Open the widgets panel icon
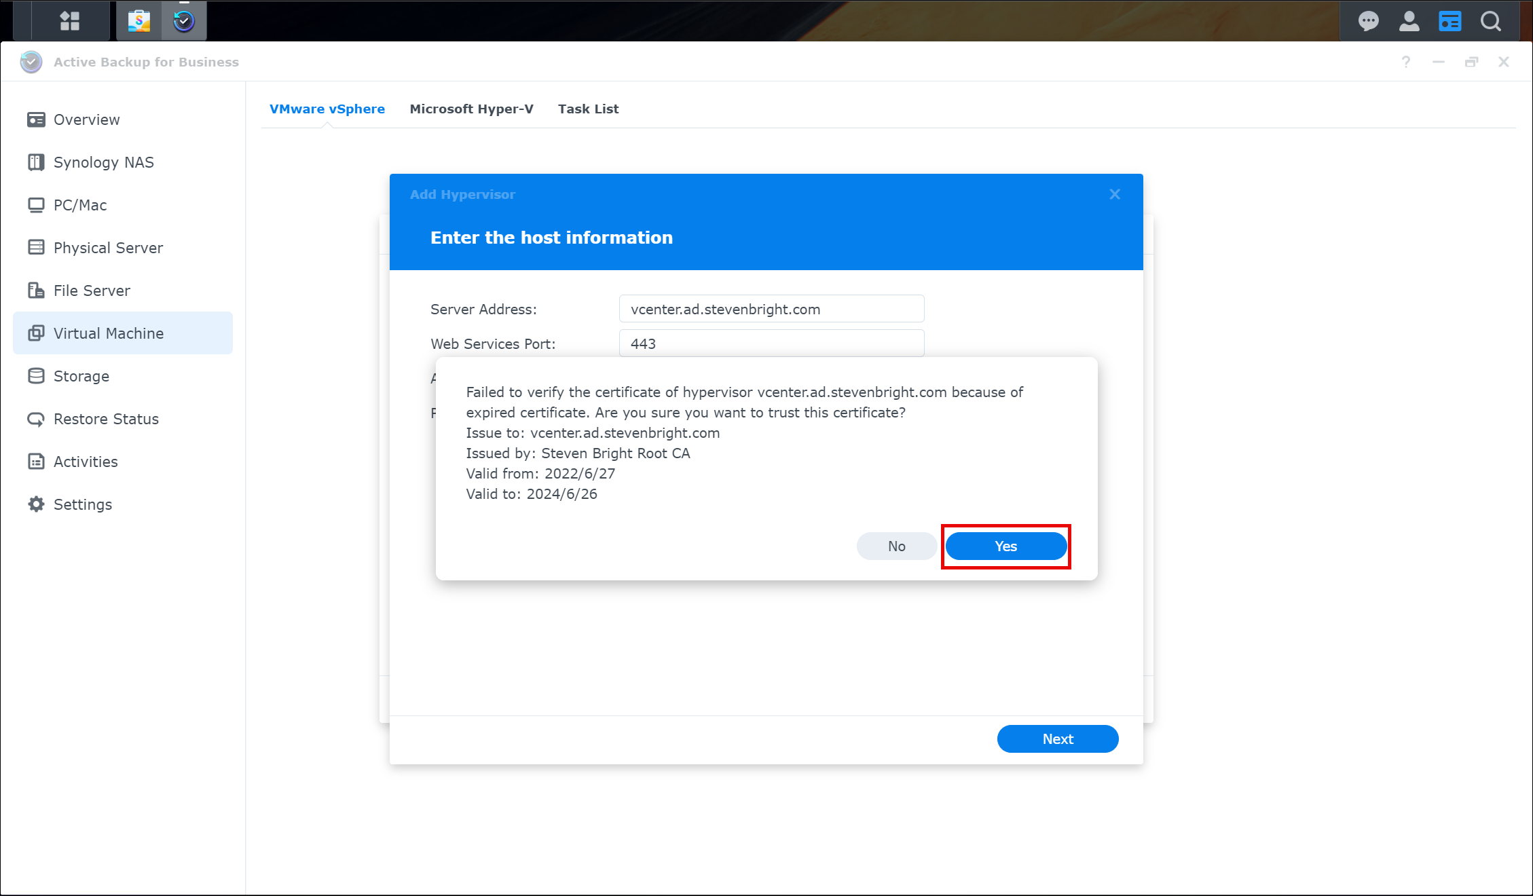 (x=1449, y=21)
